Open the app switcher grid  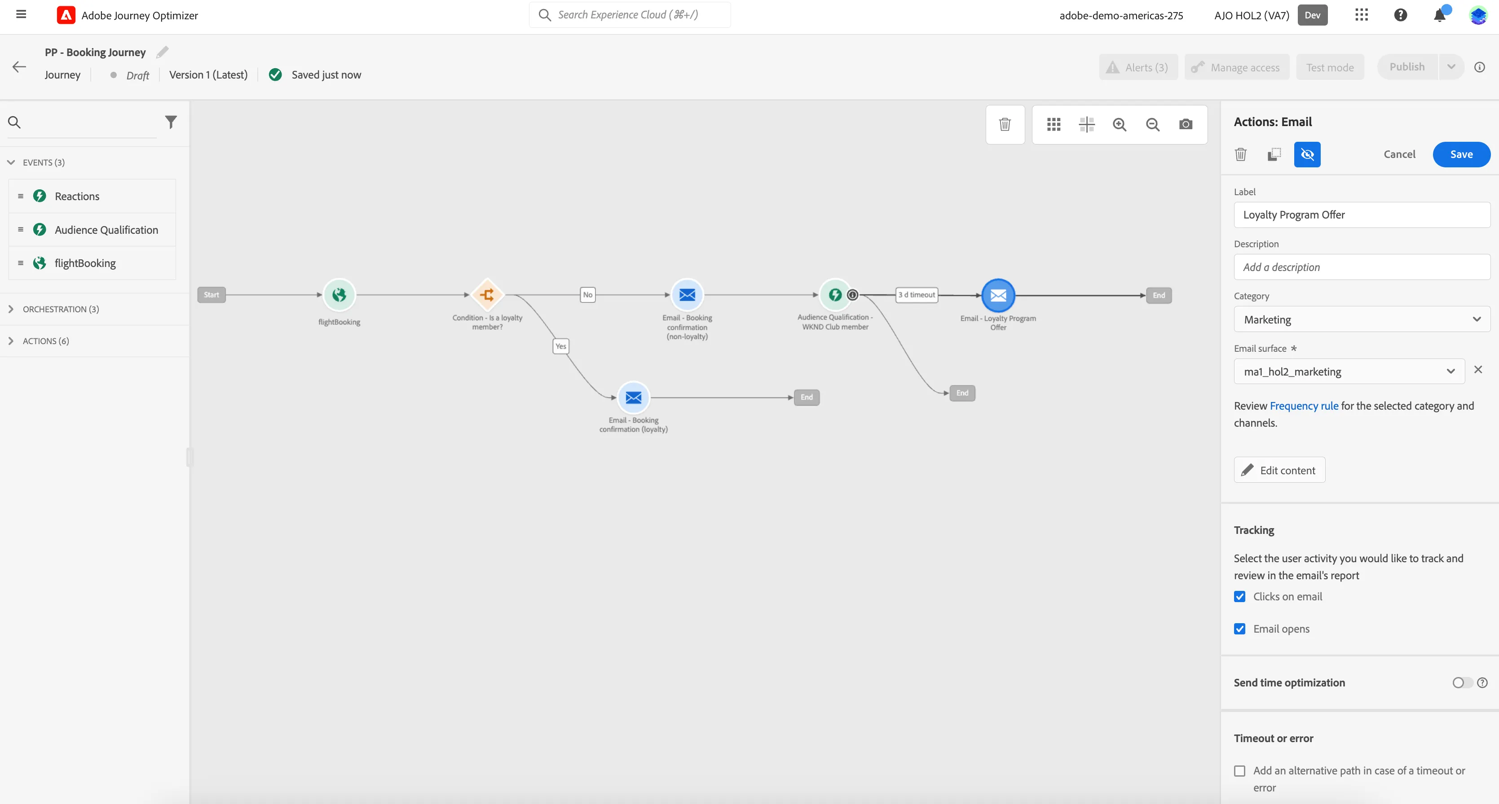pyautogui.click(x=1361, y=15)
